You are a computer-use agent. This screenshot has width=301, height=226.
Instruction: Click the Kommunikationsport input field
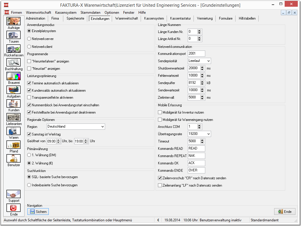coord(196,53)
